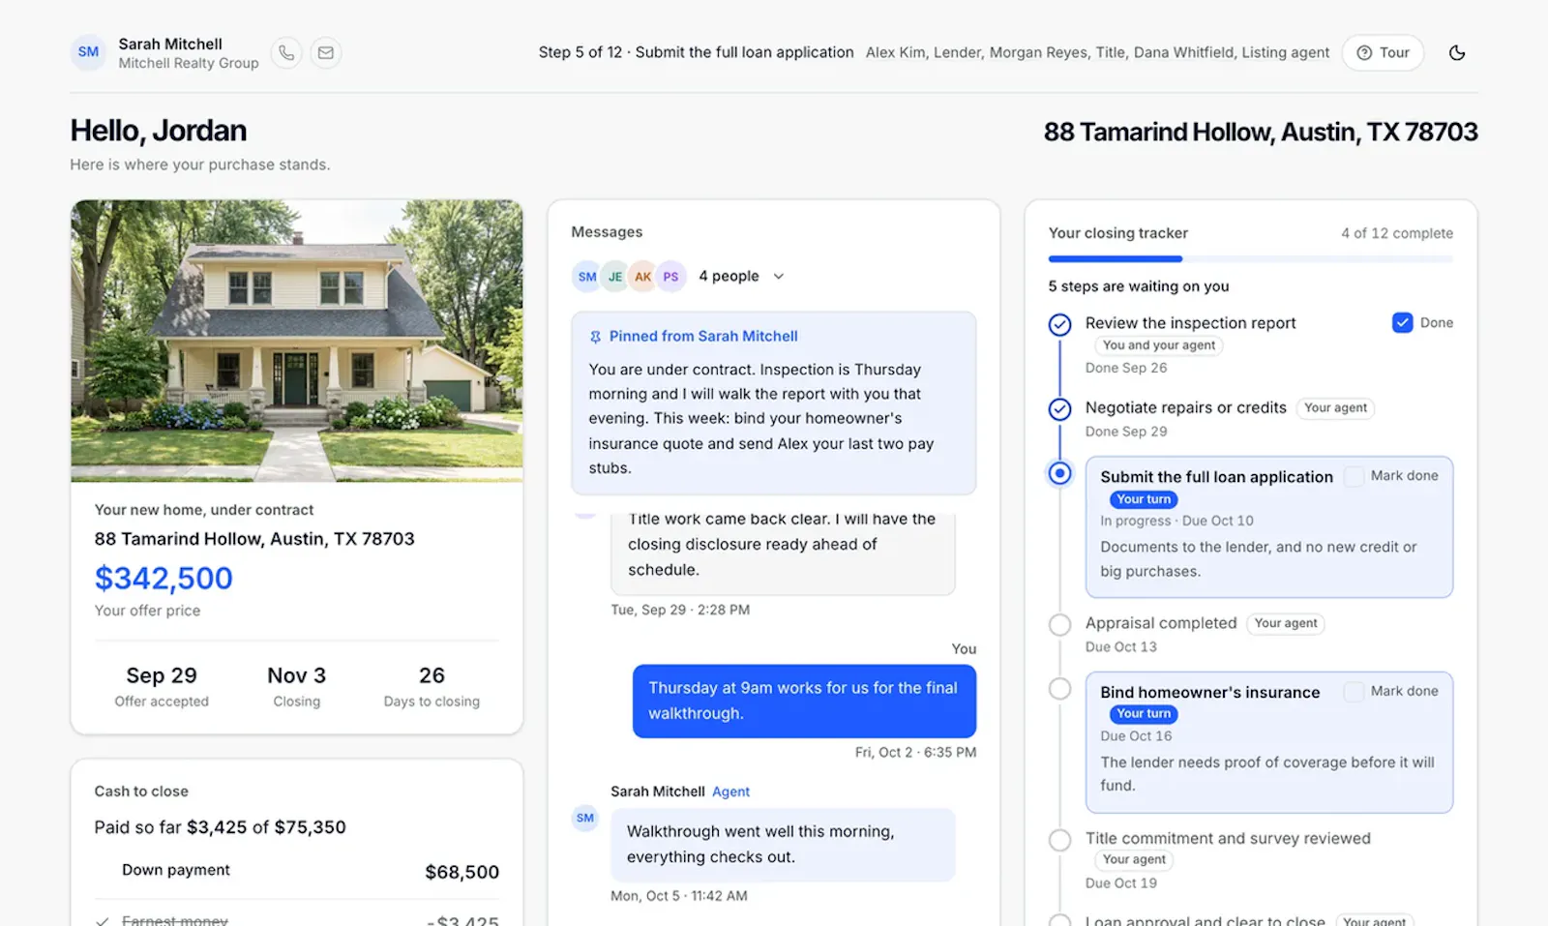The width and height of the screenshot is (1548, 926).
Task: Click the Nov 3 closing date
Action: 296,675
